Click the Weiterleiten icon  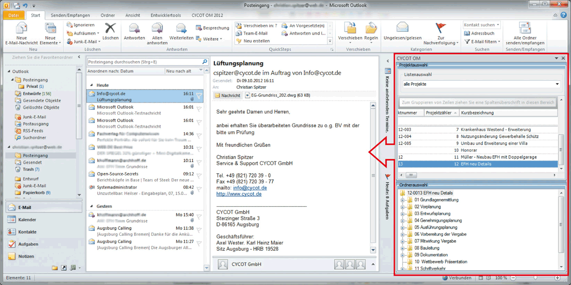(x=181, y=28)
